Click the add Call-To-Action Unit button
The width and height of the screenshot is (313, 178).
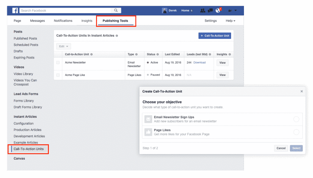click(x=215, y=36)
